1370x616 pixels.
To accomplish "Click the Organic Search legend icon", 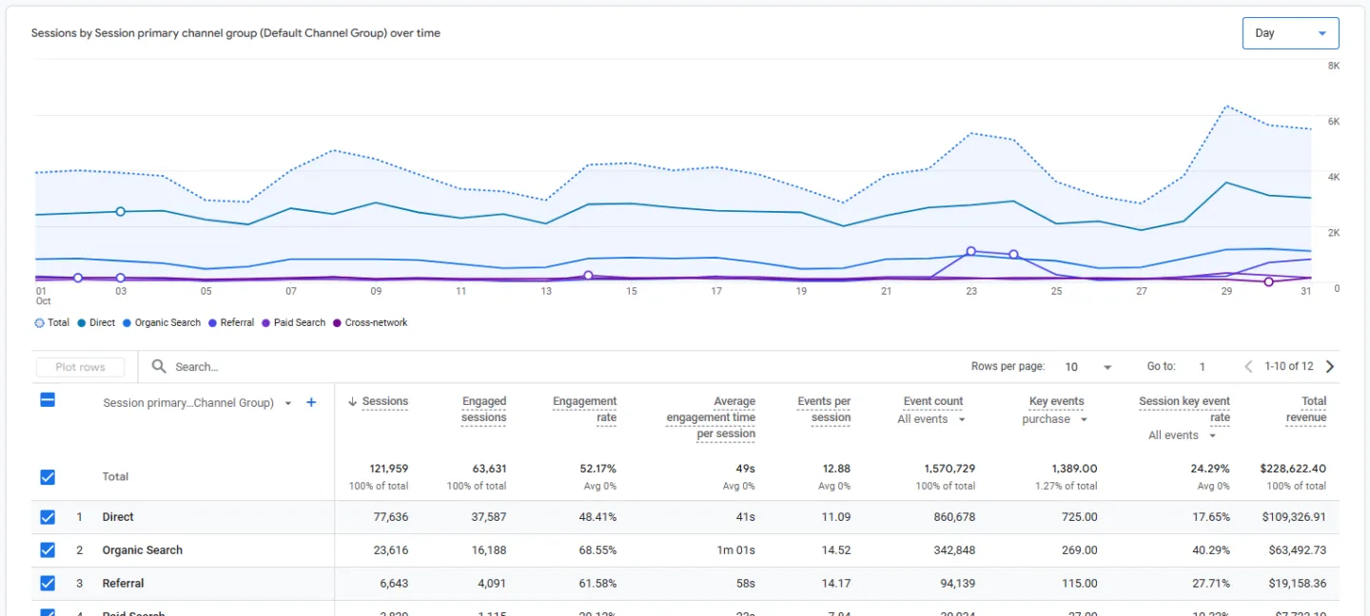I will (127, 322).
